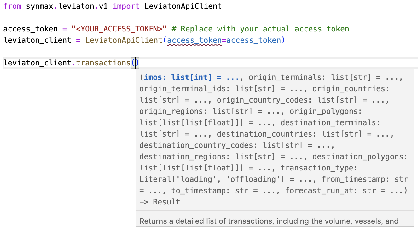Place cursor inside the empty parentheses

click(x=135, y=63)
